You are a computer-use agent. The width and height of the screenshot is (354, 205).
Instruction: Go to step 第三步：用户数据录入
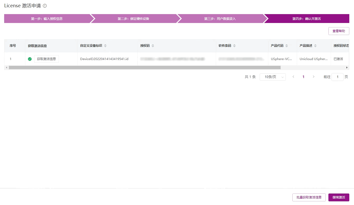pyautogui.click(x=220, y=19)
